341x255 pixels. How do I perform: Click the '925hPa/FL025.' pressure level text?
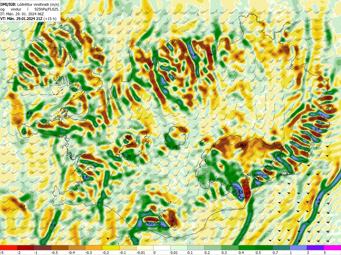pos(47,9)
